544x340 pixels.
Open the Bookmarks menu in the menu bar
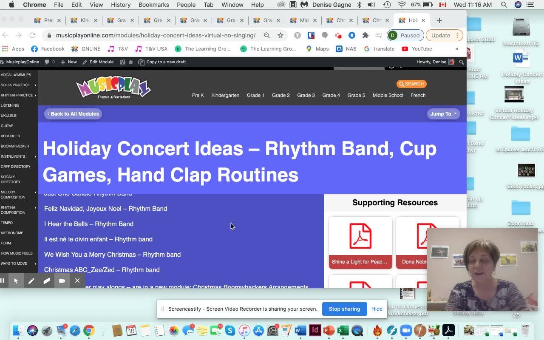[x=153, y=5]
